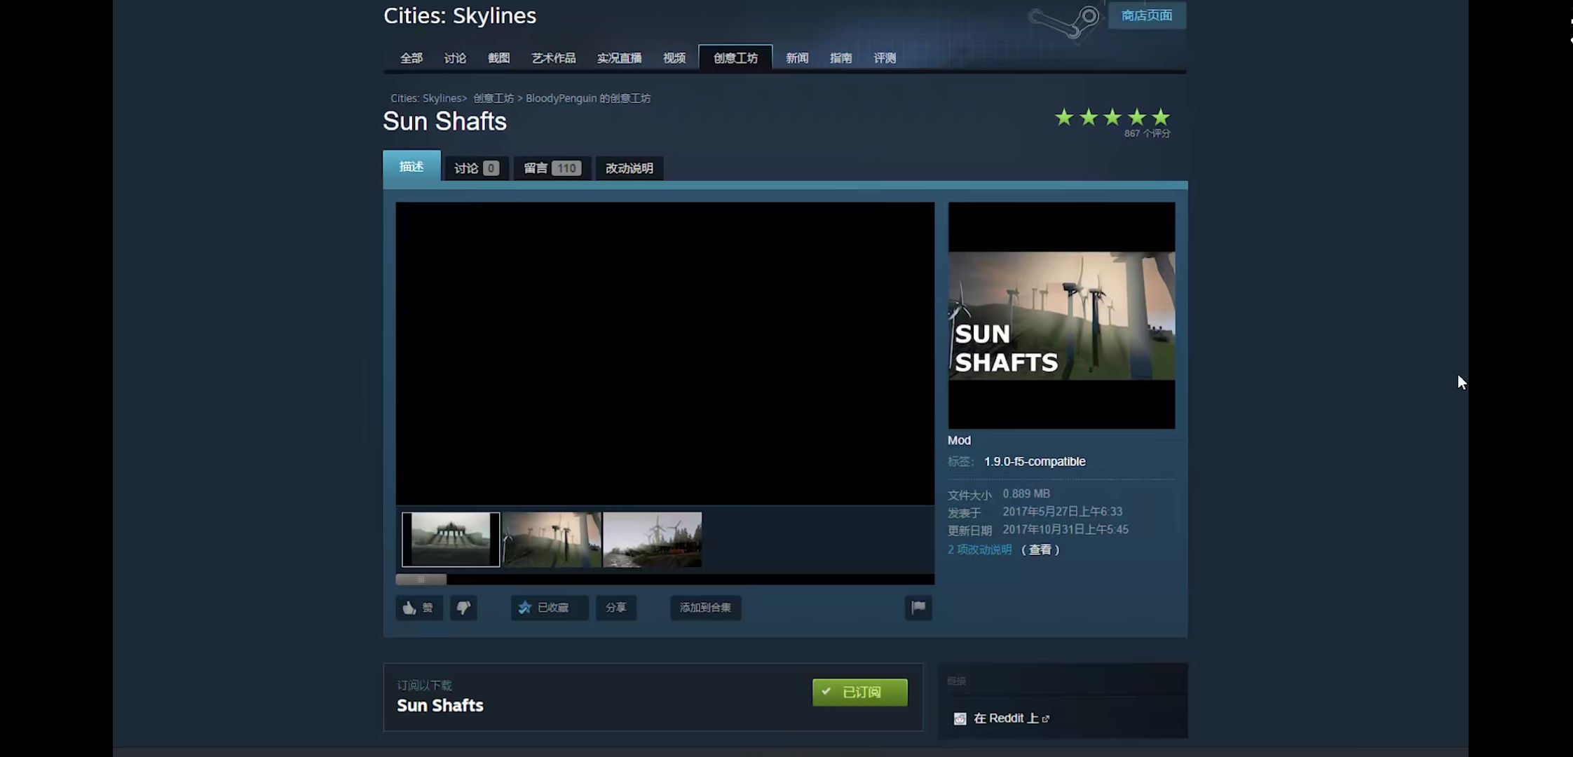Viewport: 1573px width, 757px height.
Task: Click the report flag icon
Action: point(918,608)
